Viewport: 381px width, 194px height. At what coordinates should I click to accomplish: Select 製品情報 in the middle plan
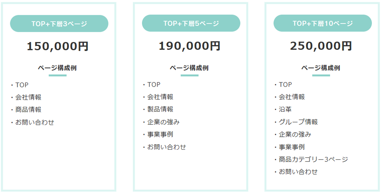pyautogui.click(x=160, y=109)
